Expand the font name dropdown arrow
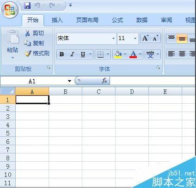The height and width of the screenshot is (188, 196). click(113, 38)
